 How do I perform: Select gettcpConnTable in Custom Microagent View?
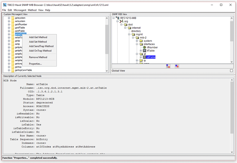tap(23, 70)
